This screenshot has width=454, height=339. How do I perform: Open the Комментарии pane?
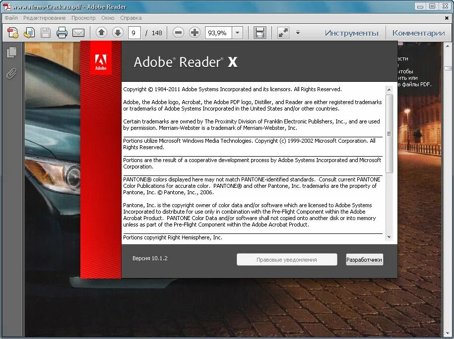[418, 33]
